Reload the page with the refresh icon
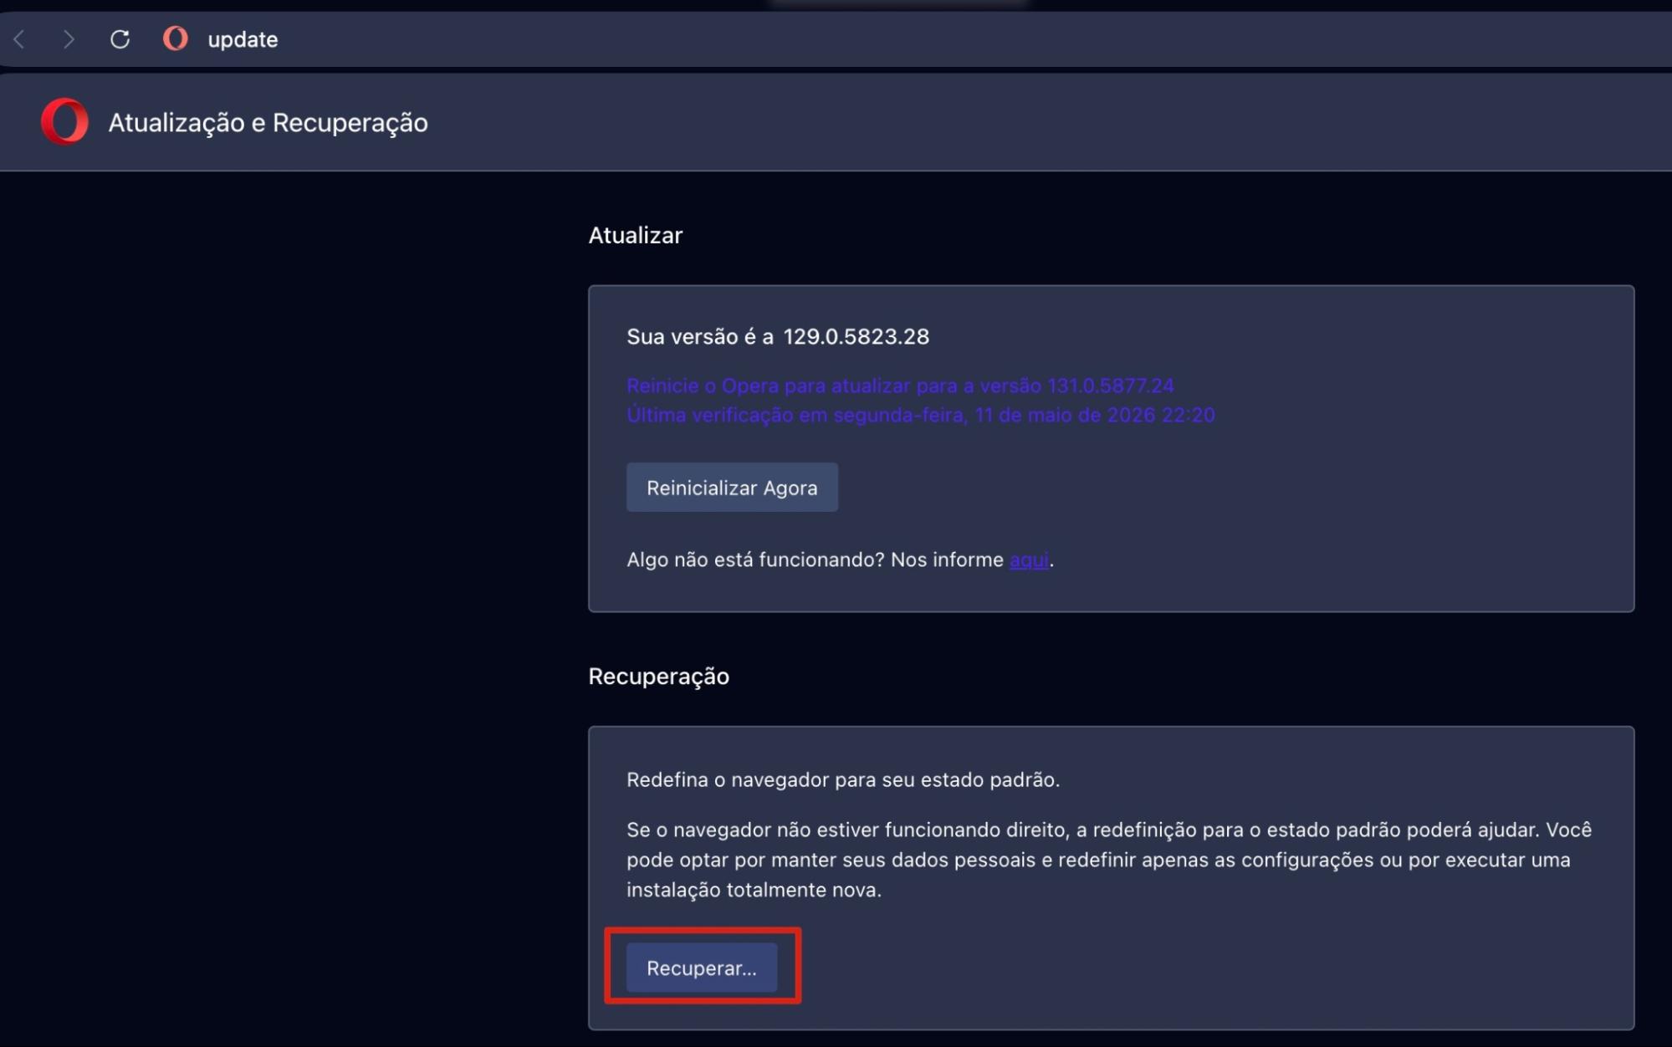 click(x=120, y=39)
